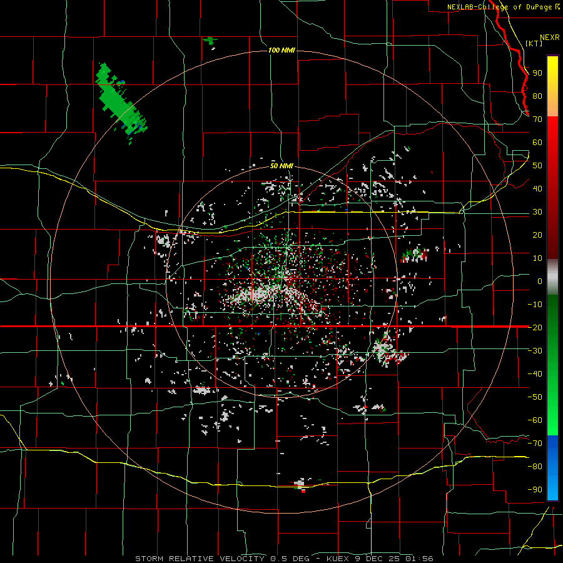Viewport: 563px width, 563px height.
Task: Click the positive 70 scale value
Action: coord(537,119)
